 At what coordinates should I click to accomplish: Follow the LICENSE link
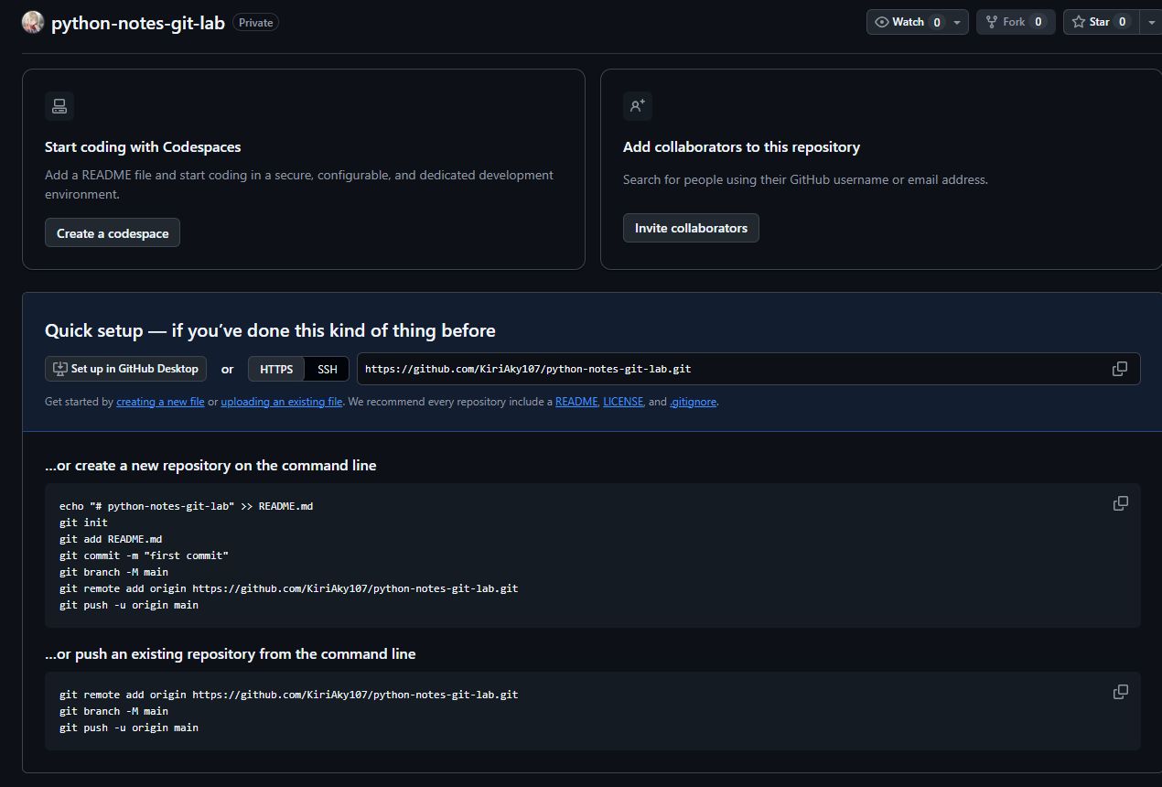[x=623, y=402]
